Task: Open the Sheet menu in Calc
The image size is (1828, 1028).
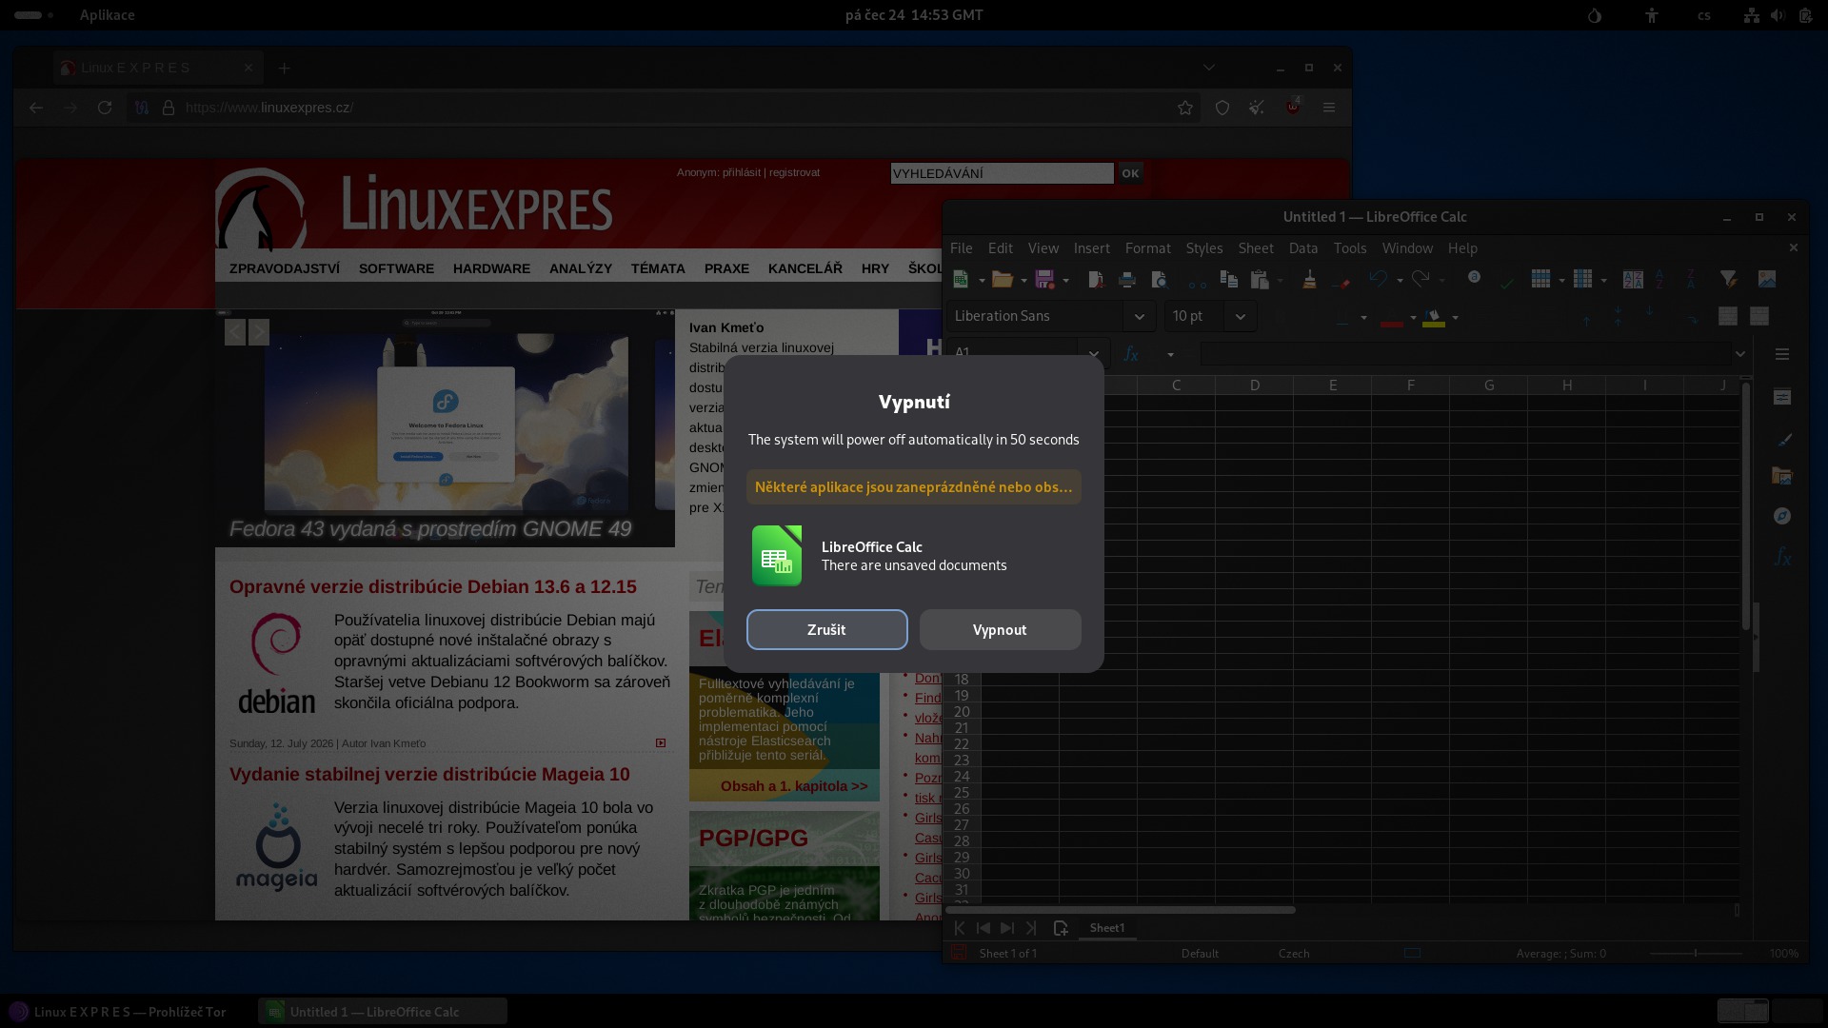Action: coord(1255,247)
